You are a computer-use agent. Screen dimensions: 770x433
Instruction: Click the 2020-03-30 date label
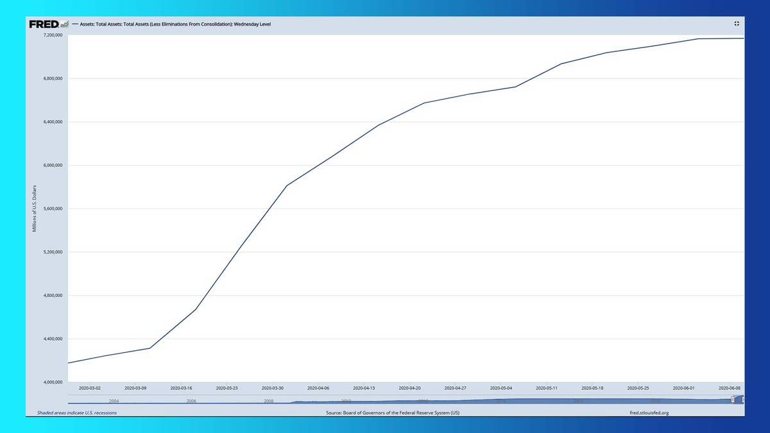pos(273,388)
